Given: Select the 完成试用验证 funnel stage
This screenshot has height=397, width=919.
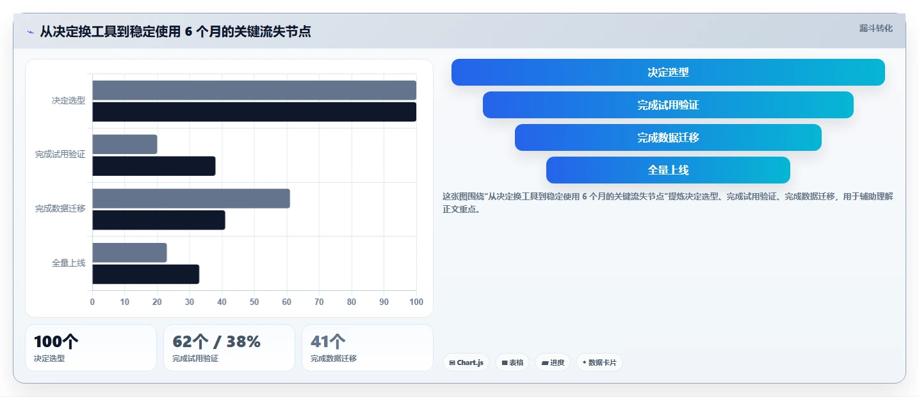Looking at the screenshot, I should 668,105.
